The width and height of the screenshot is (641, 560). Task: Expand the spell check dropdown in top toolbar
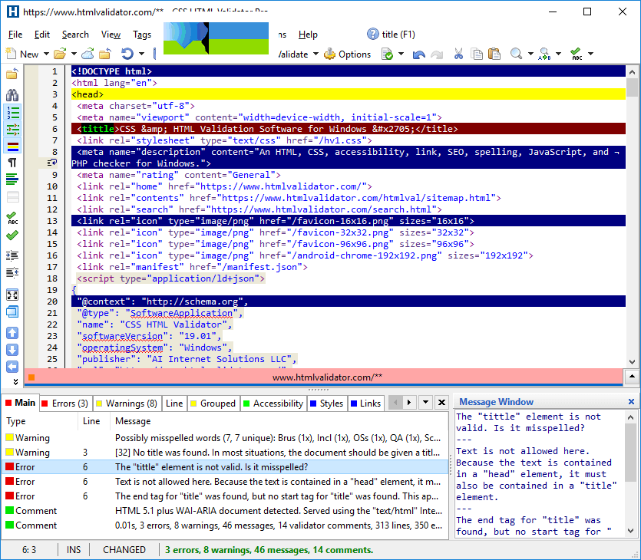click(590, 54)
